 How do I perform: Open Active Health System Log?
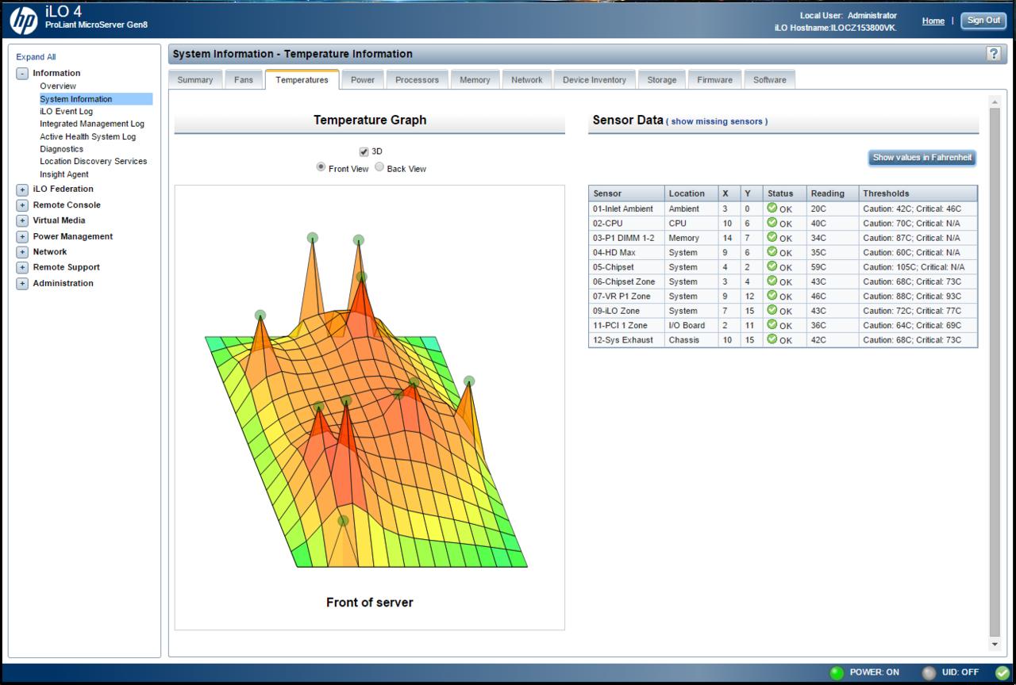click(x=88, y=136)
